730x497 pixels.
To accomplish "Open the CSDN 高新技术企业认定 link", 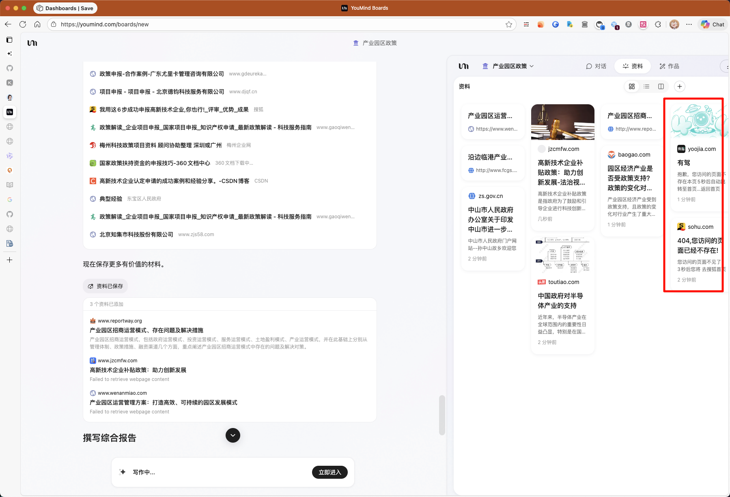I will (x=174, y=181).
